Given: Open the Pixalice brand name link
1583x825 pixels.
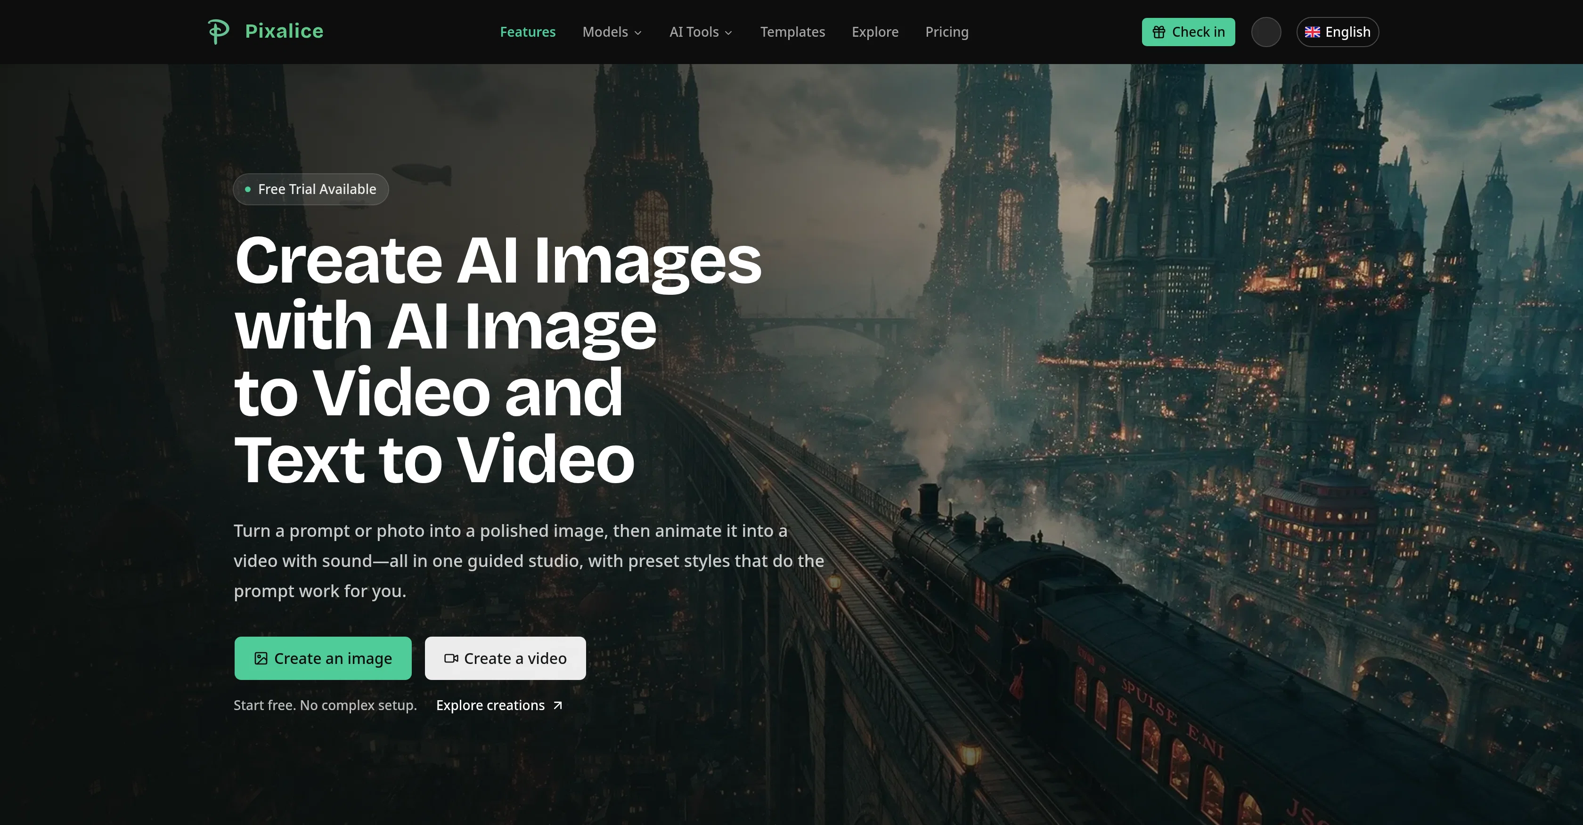Looking at the screenshot, I should coord(284,32).
